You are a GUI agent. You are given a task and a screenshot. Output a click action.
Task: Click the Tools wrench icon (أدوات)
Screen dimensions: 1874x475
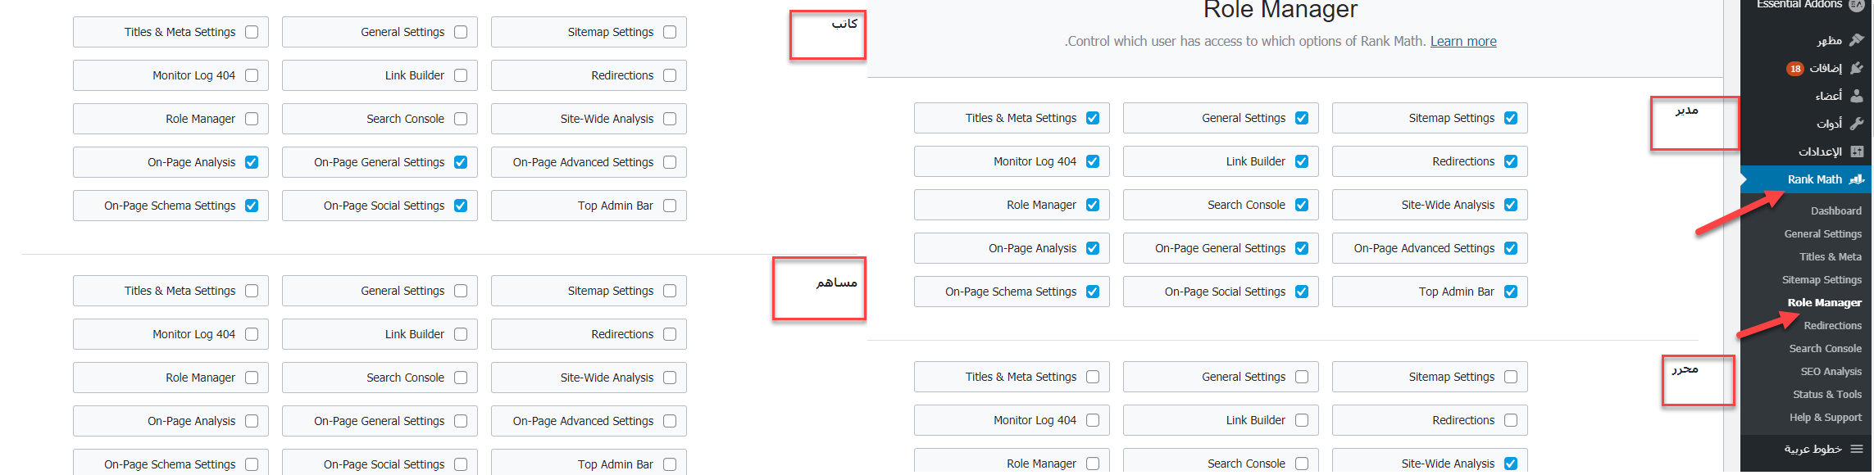coord(1856,124)
